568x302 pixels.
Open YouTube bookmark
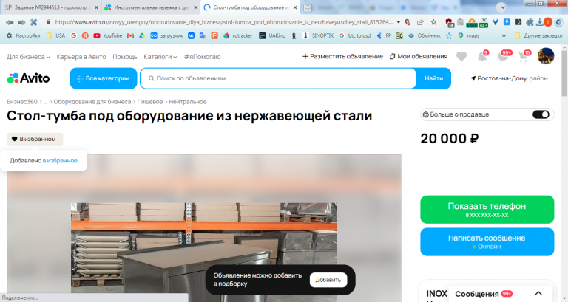(x=107, y=35)
